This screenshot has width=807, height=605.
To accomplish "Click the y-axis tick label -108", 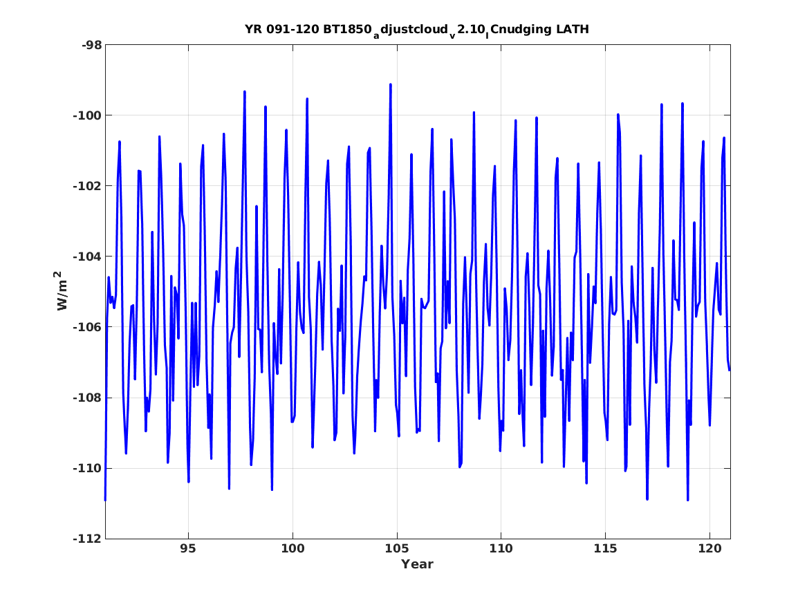I will coord(88,398).
